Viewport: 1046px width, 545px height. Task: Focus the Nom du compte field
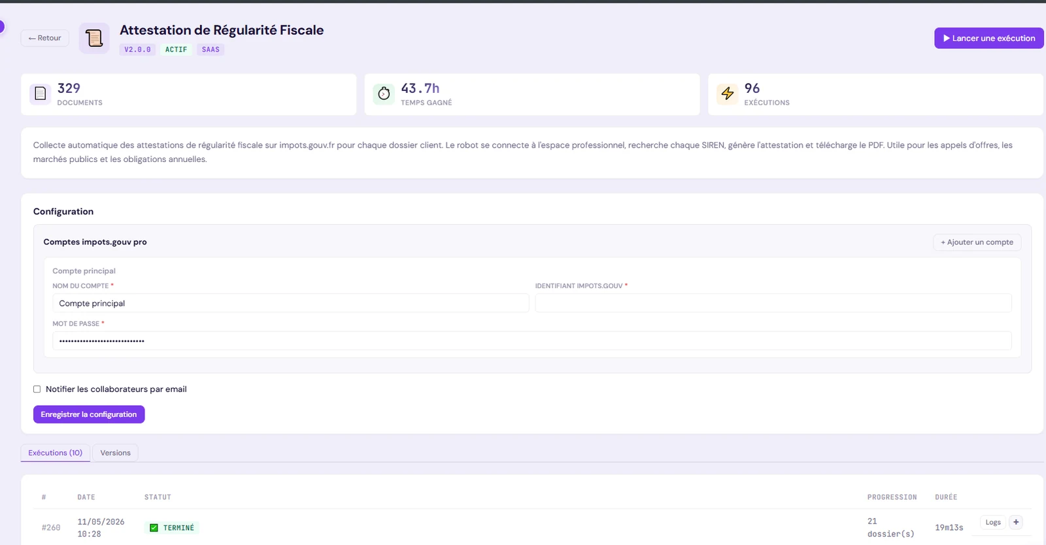(x=290, y=303)
